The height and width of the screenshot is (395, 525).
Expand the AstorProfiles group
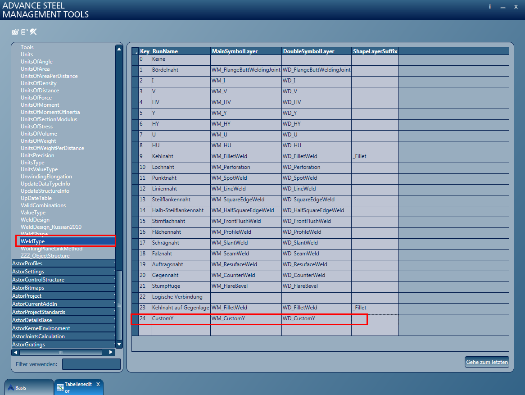tap(63, 263)
